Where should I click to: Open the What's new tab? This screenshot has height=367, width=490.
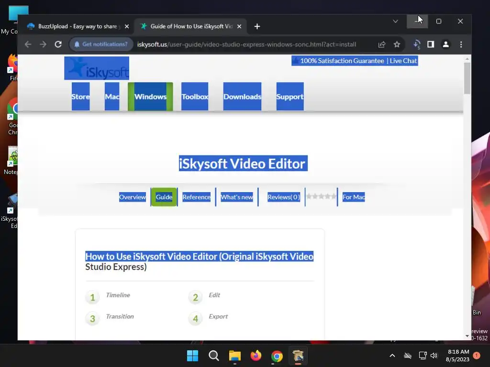(x=237, y=197)
